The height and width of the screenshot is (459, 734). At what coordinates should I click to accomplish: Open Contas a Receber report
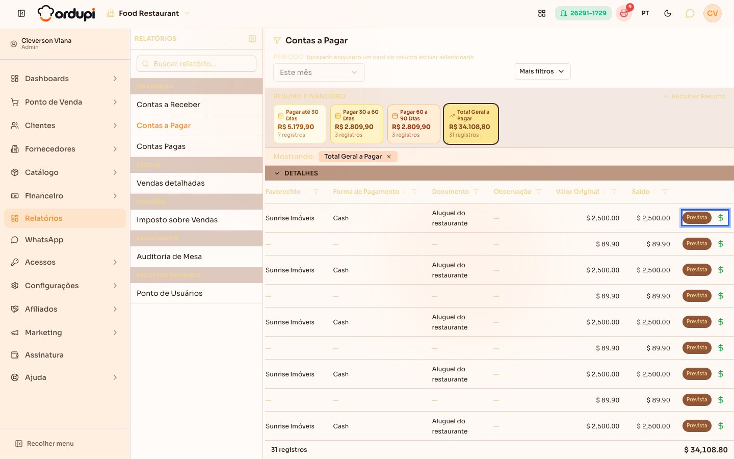(x=196, y=105)
